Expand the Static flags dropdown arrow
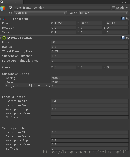 [127, 8]
